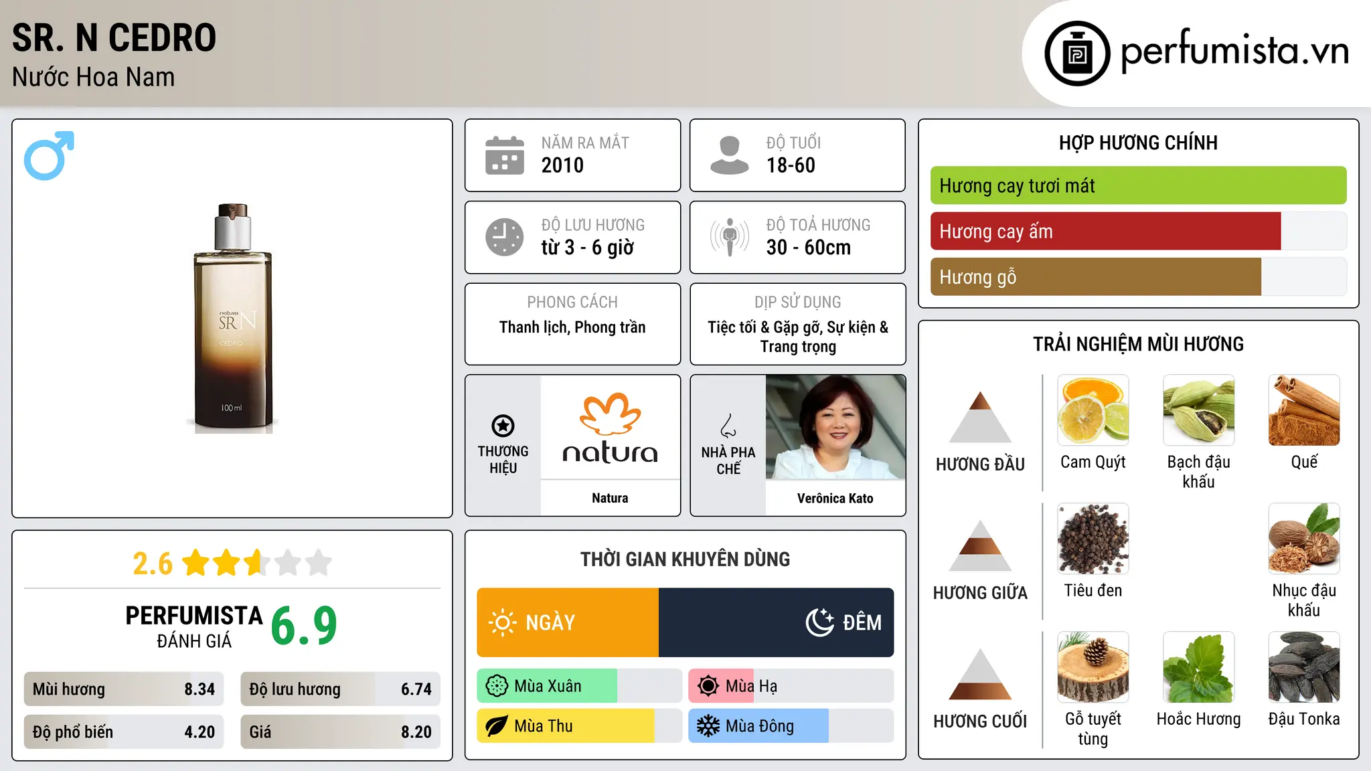
Task: Click the launch year value 2010
Action: tap(562, 165)
